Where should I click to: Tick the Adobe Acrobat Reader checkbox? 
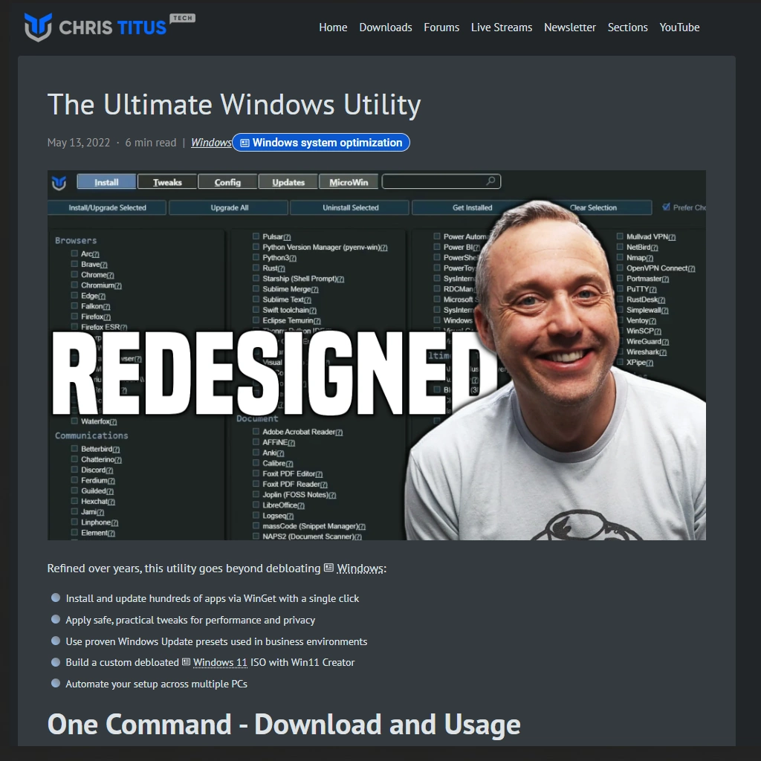(x=256, y=432)
